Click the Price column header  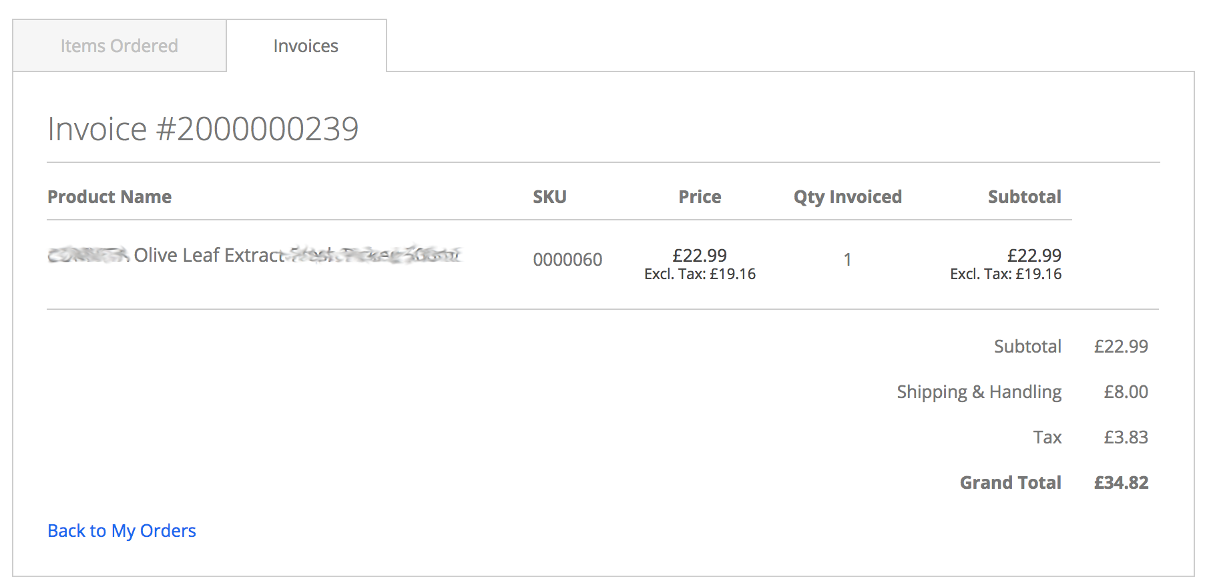pyautogui.click(x=699, y=196)
